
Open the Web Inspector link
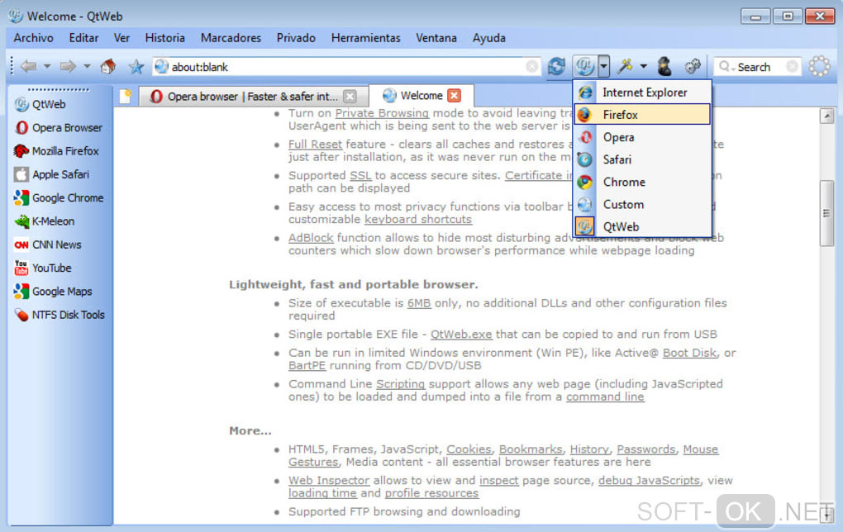[x=329, y=481]
